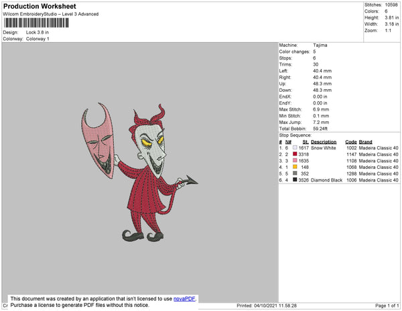The image size is (402, 311).
Task: Click the devil's yellow eyes
Action: point(152,142)
